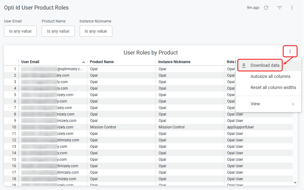Toggle User Email sort arrow
The height and width of the screenshot is (190, 304).
(84, 62)
